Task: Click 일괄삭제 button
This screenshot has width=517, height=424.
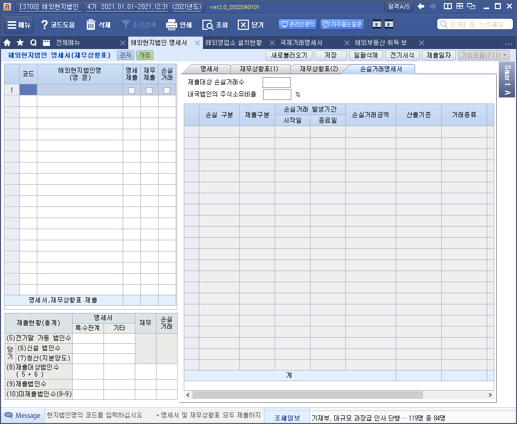Action: pos(366,55)
